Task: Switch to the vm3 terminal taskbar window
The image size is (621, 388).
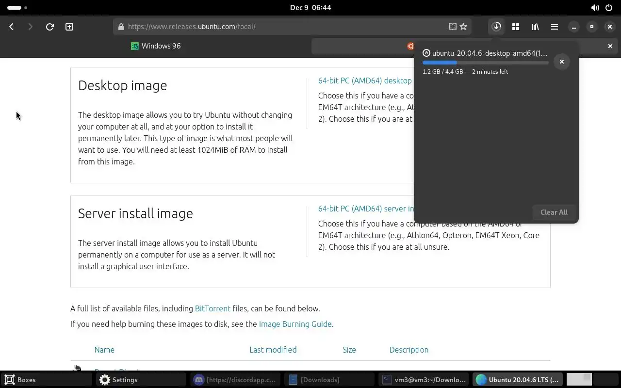Action: 424,380
